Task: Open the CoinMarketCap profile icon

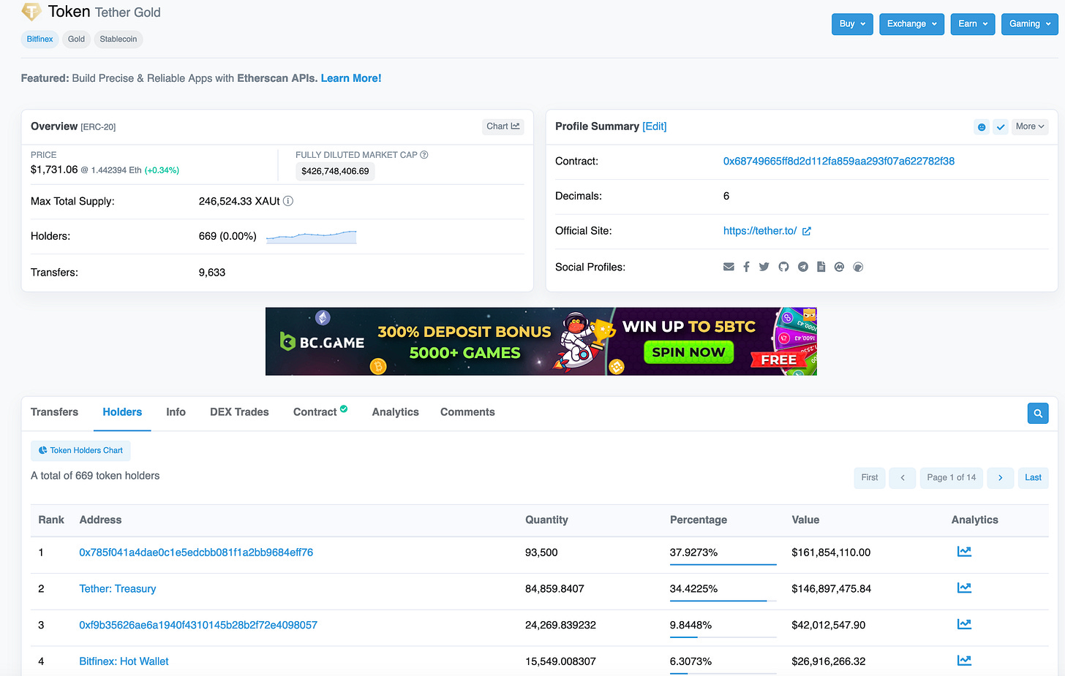Action: (839, 267)
